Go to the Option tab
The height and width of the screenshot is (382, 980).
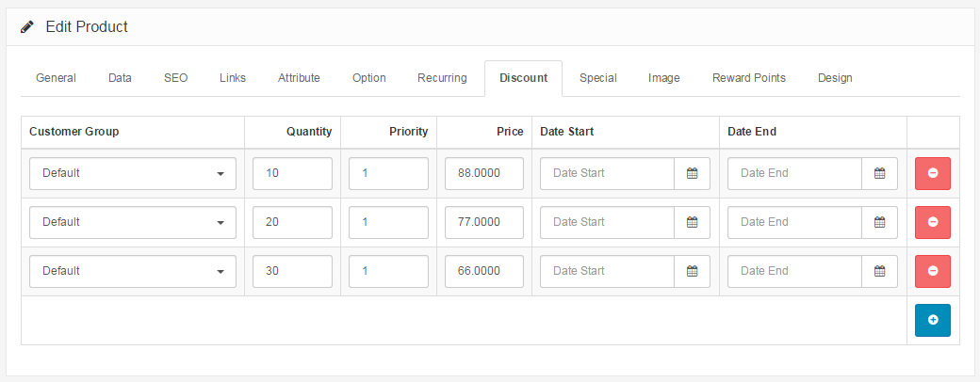click(368, 78)
